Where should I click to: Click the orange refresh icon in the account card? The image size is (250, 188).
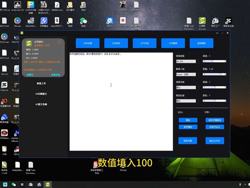(60, 42)
